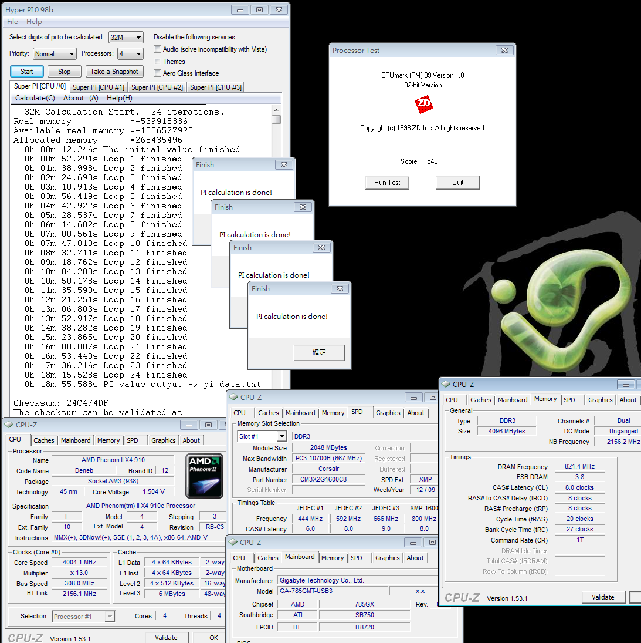This screenshot has height=643, width=641.
Task: Click the motherboard model GA-785GMT-USB3
Action: (333, 591)
